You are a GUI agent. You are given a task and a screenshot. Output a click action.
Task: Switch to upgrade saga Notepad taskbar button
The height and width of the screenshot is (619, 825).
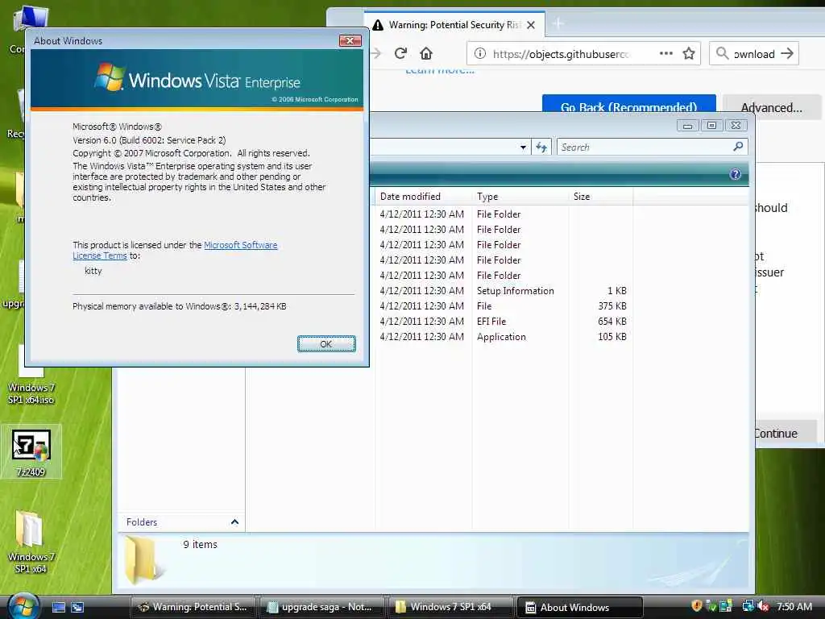tap(322, 607)
